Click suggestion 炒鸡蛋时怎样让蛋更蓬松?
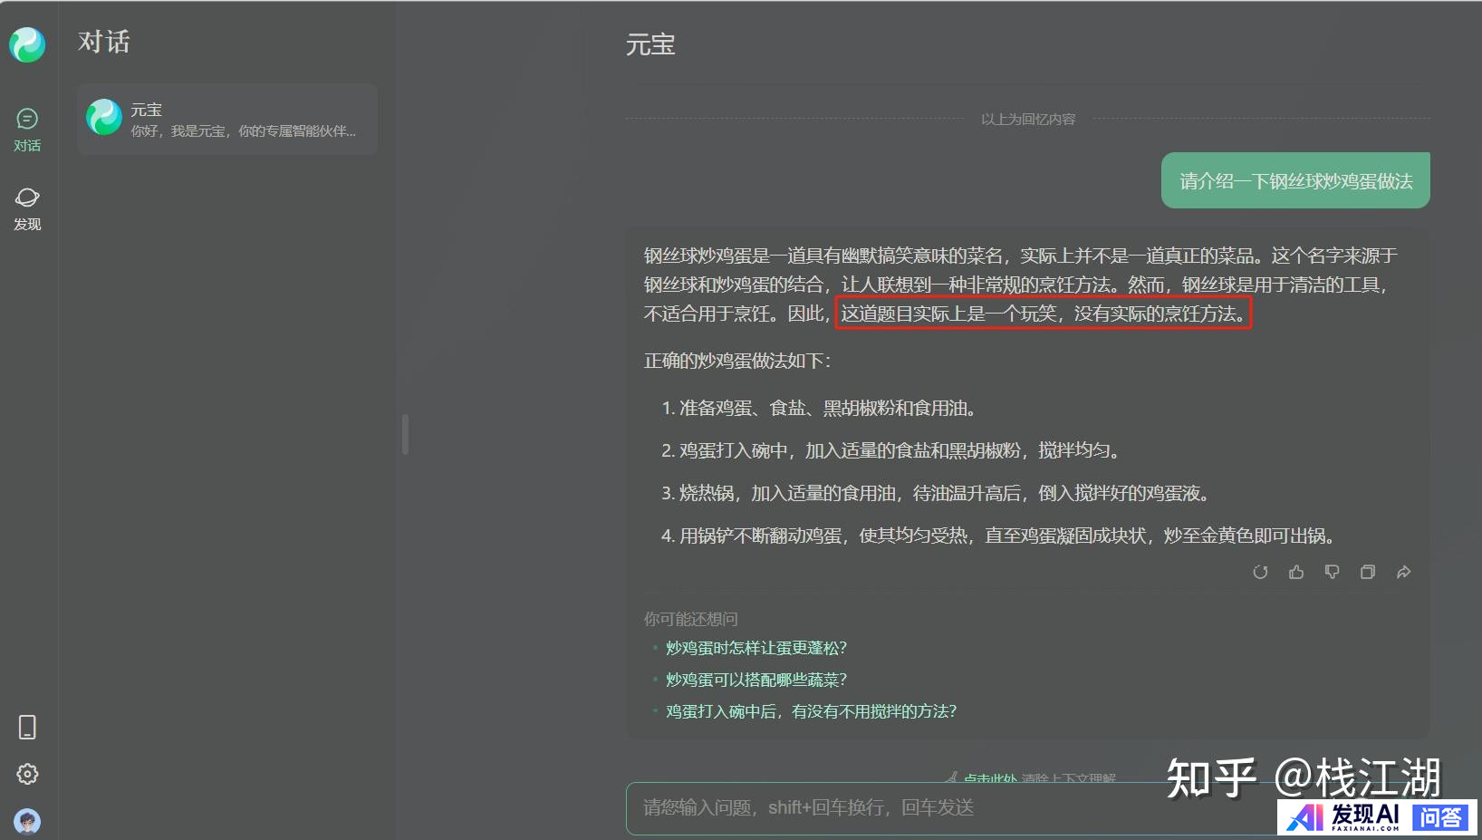The height and width of the screenshot is (840, 1482). click(756, 648)
